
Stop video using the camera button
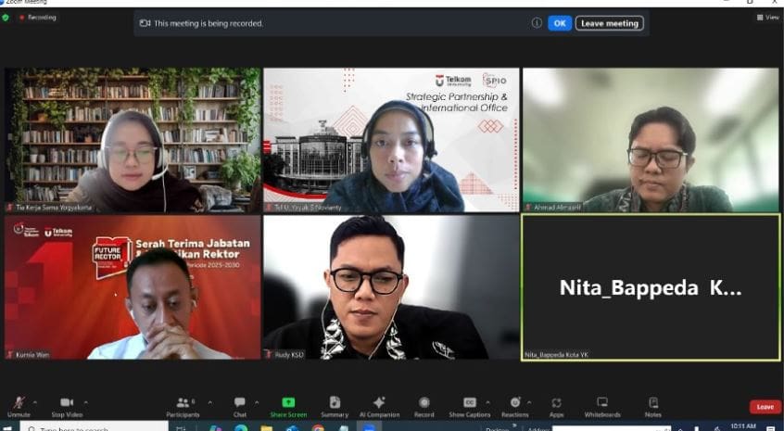(65, 405)
